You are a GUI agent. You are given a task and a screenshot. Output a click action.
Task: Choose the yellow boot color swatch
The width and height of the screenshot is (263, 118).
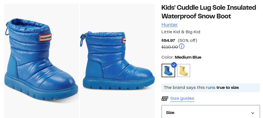[x=184, y=70]
